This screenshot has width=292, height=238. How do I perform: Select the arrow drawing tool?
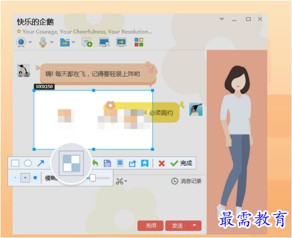coord(41,163)
